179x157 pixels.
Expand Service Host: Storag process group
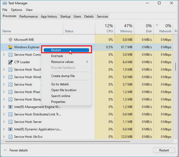[x=4, y=99]
